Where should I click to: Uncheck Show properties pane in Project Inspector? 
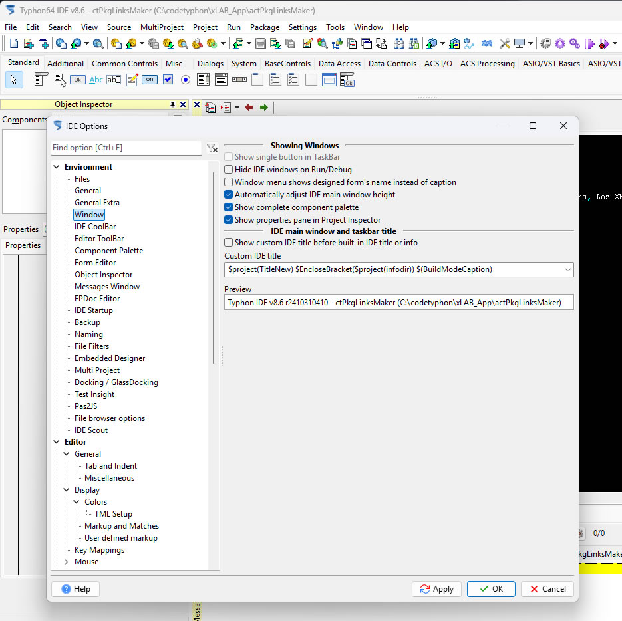(x=228, y=220)
